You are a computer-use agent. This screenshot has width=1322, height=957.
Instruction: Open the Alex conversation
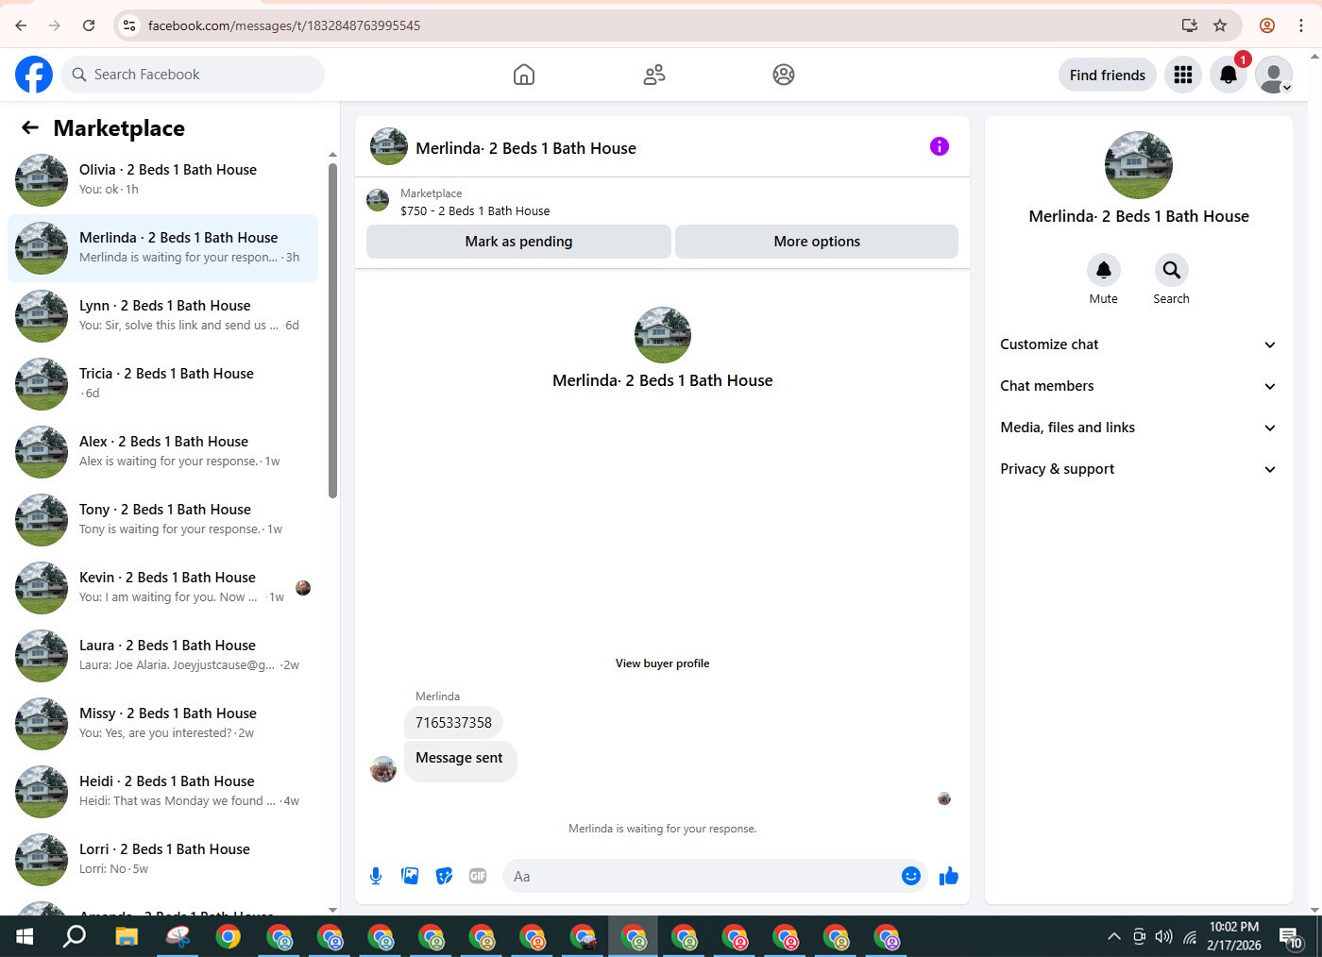click(x=162, y=452)
